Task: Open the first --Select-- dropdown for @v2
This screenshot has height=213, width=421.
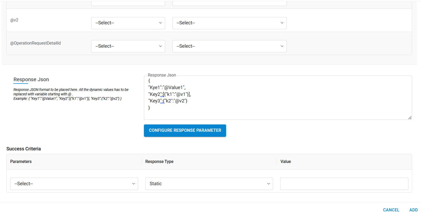Action: pos(128,23)
